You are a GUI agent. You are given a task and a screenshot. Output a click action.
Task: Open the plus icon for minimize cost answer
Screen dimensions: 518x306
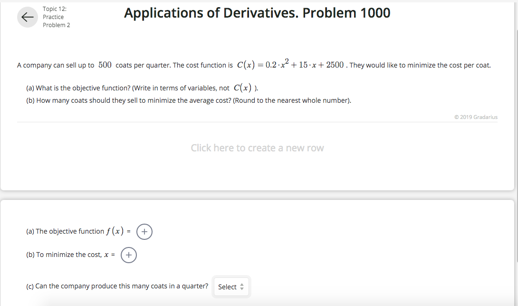click(128, 255)
